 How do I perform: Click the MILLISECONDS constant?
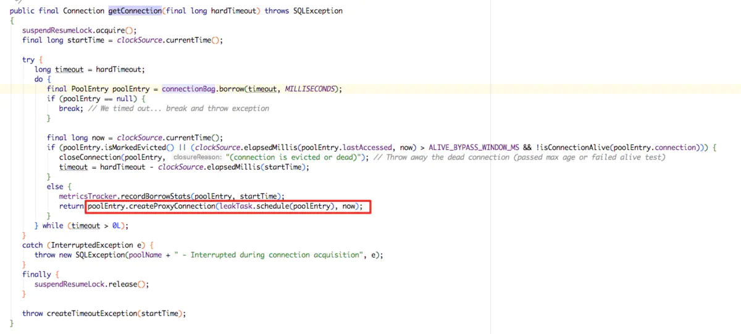point(309,89)
